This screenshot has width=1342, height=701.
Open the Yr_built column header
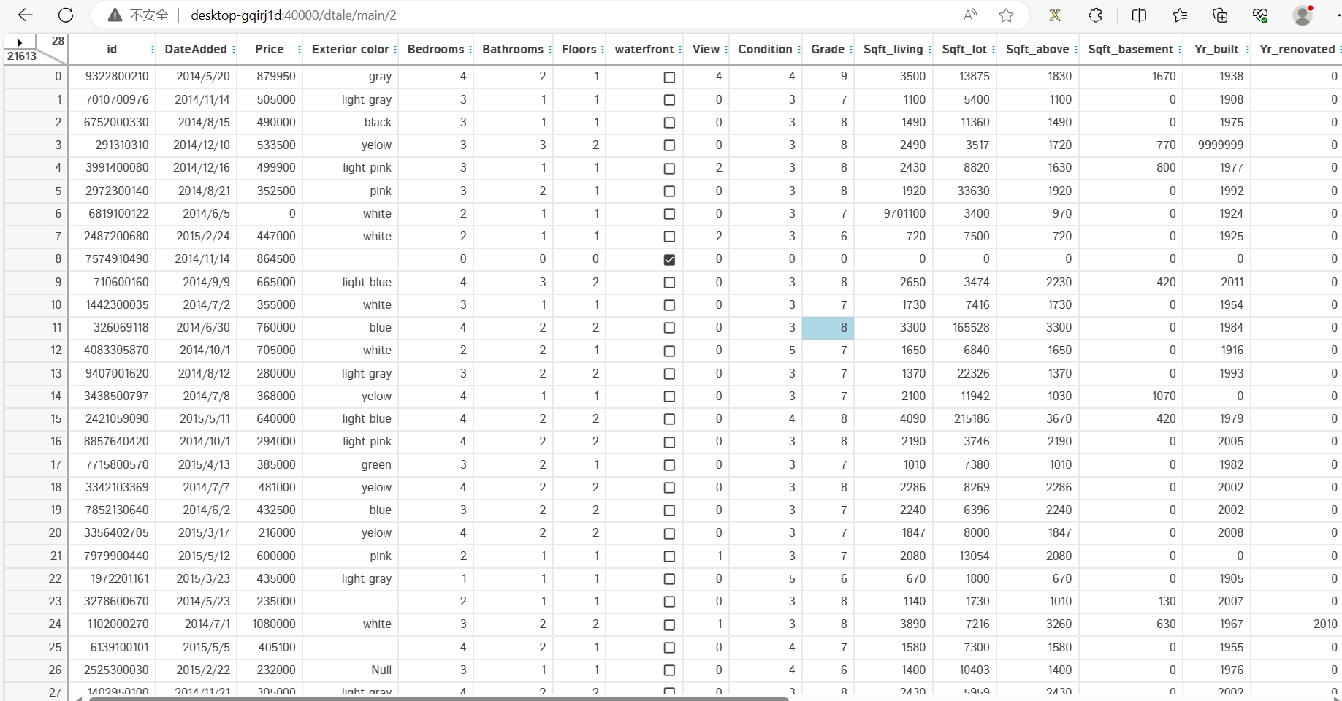pyautogui.click(x=1216, y=50)
